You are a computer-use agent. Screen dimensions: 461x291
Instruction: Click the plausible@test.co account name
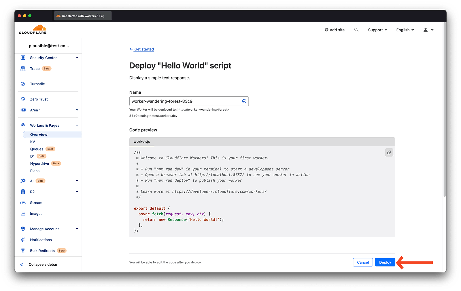pyautogui.click(x=49, y=46)
